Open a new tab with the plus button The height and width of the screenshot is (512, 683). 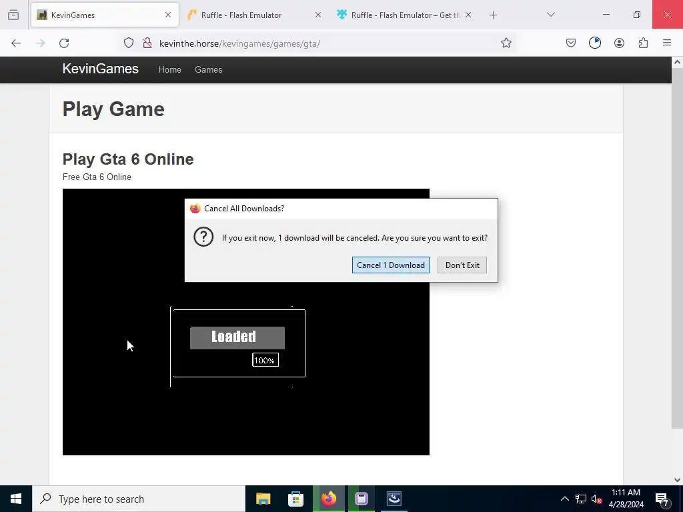(x=493, y=15)
